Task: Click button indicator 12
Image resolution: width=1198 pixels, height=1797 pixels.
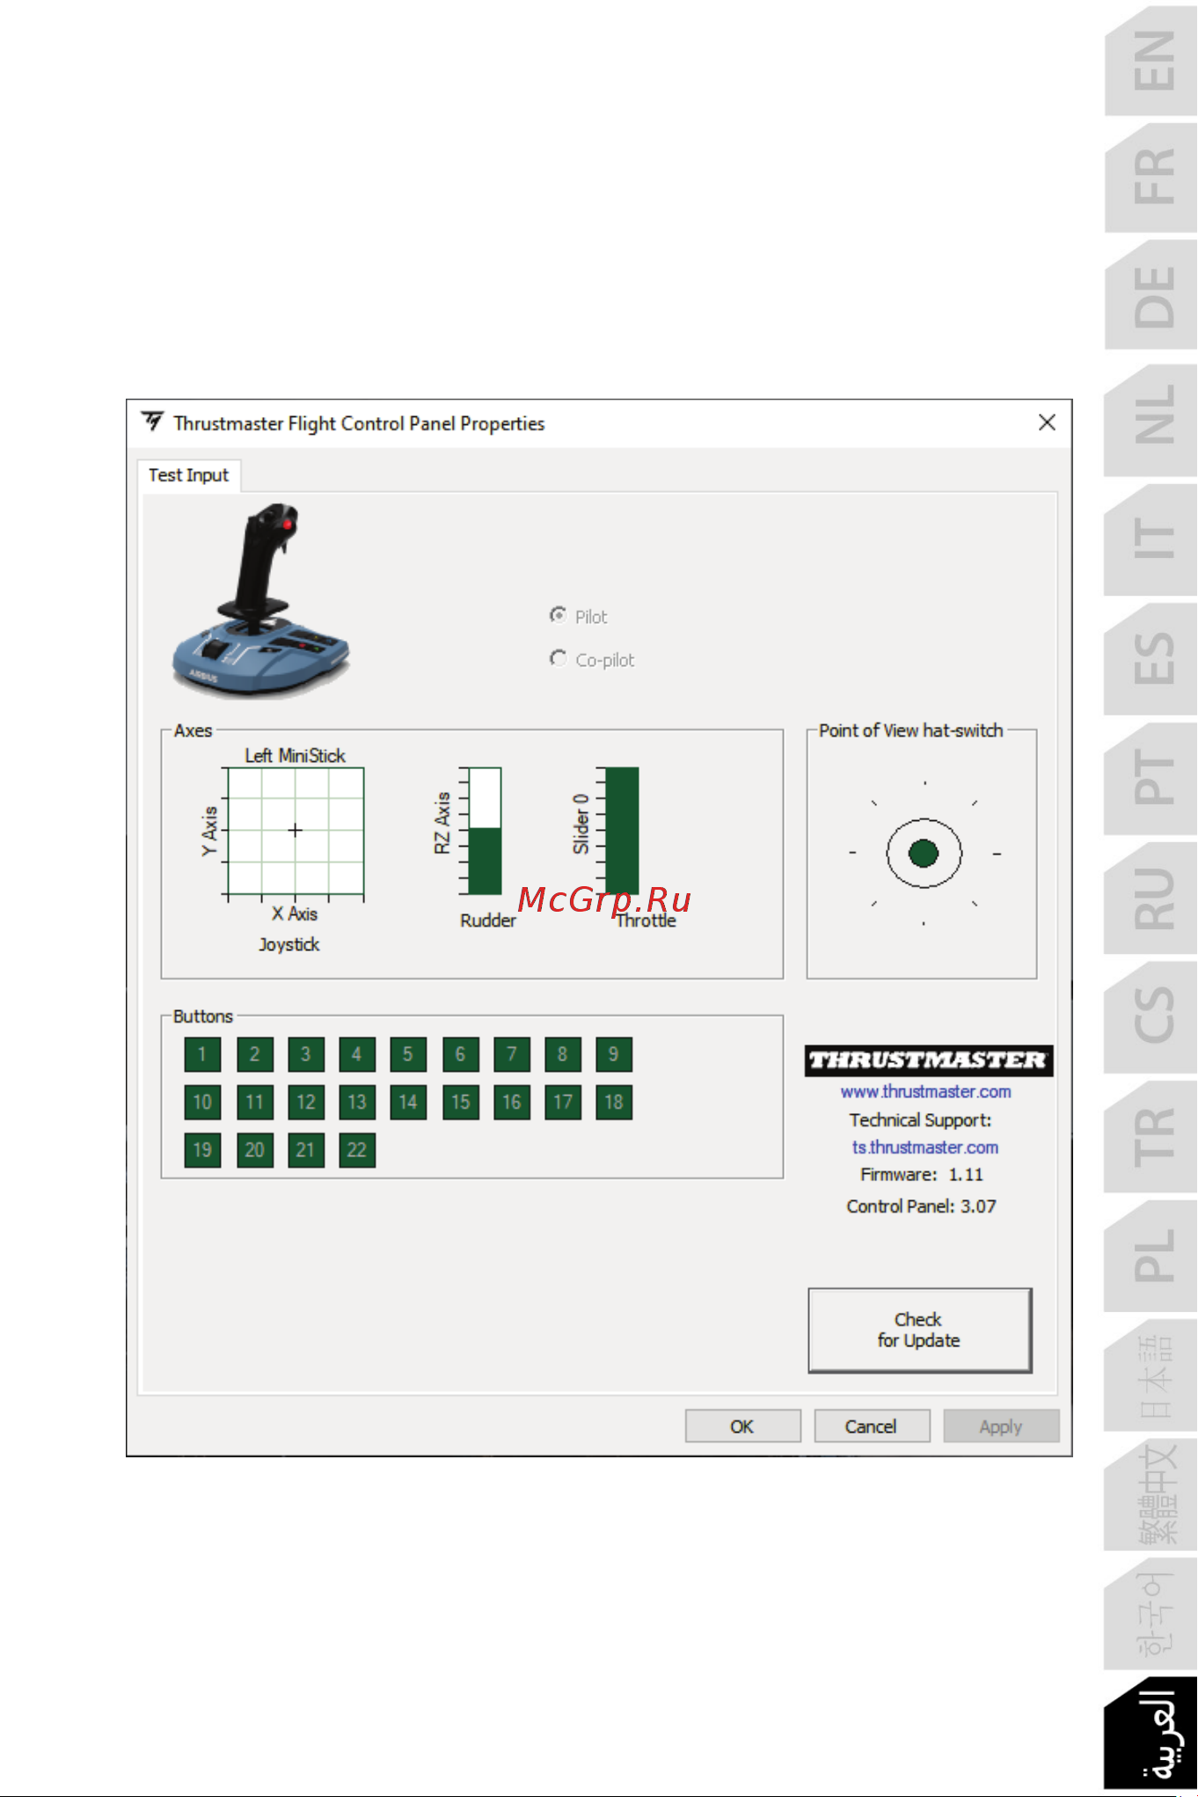Action: tap(305, 1102)
